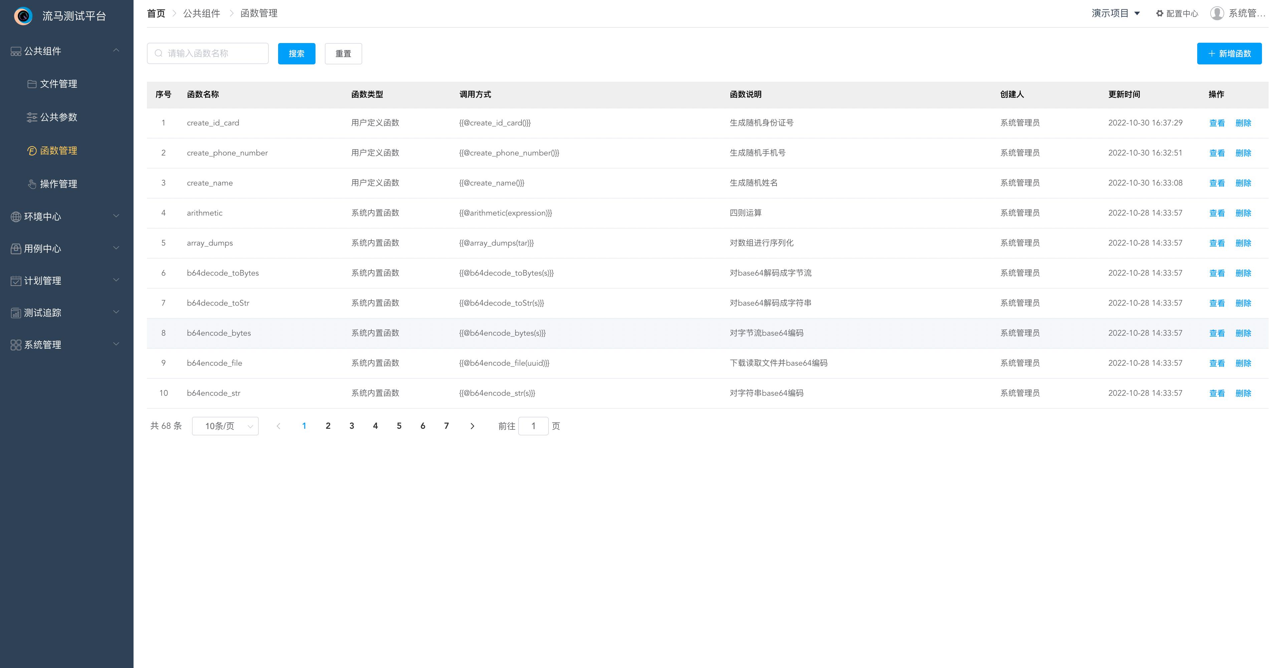Click the 共 68 条 total count
Viewport: 1282px width, 668px height.
[x=166, y=426]
